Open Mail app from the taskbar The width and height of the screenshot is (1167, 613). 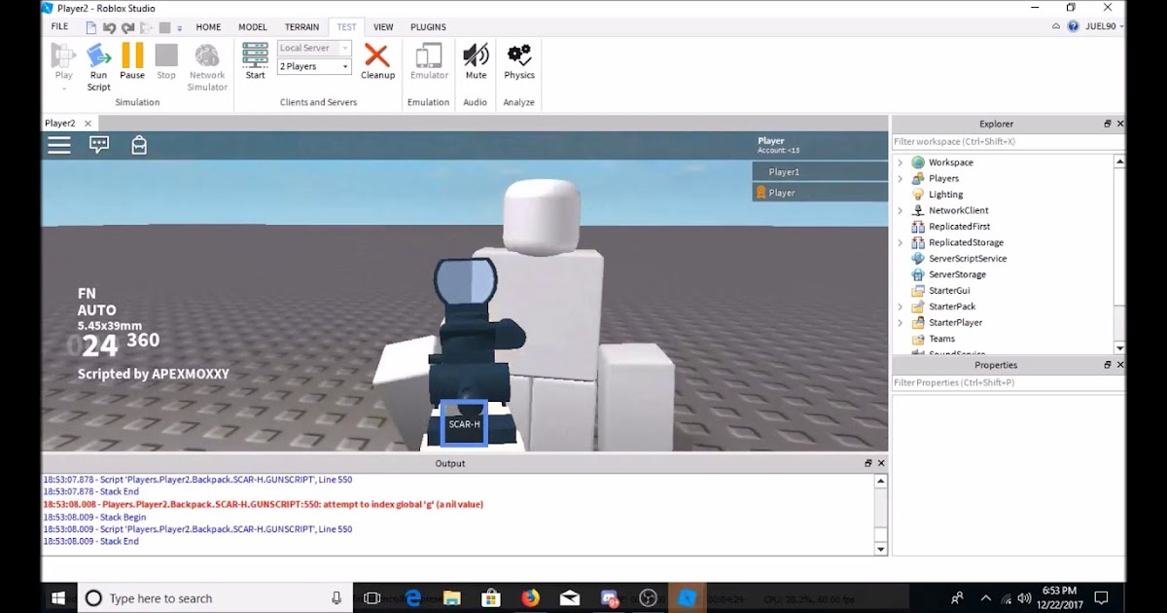pos(570,597)
